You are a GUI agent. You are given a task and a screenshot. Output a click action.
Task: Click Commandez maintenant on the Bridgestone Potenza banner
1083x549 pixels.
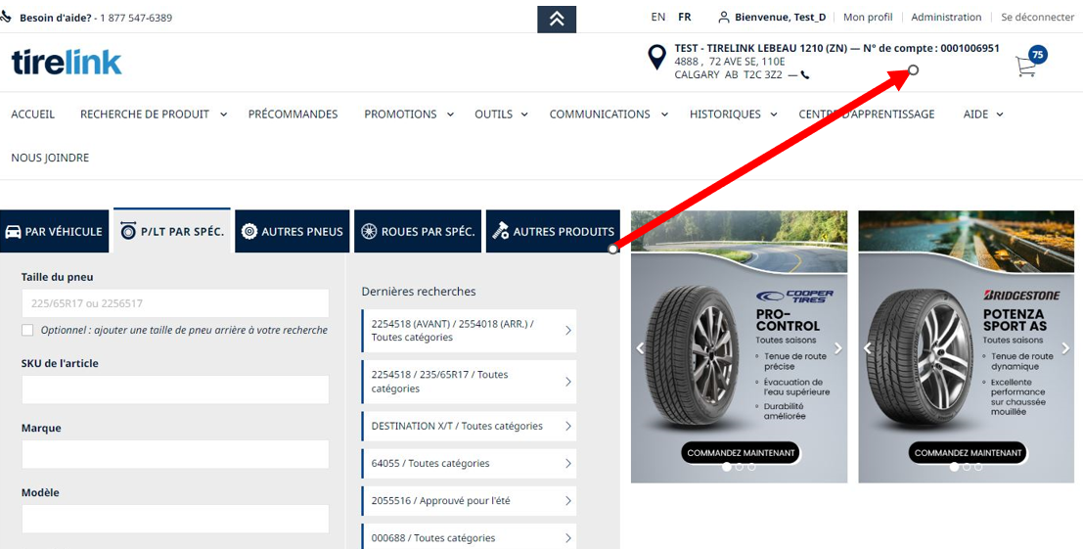[968, 453]
